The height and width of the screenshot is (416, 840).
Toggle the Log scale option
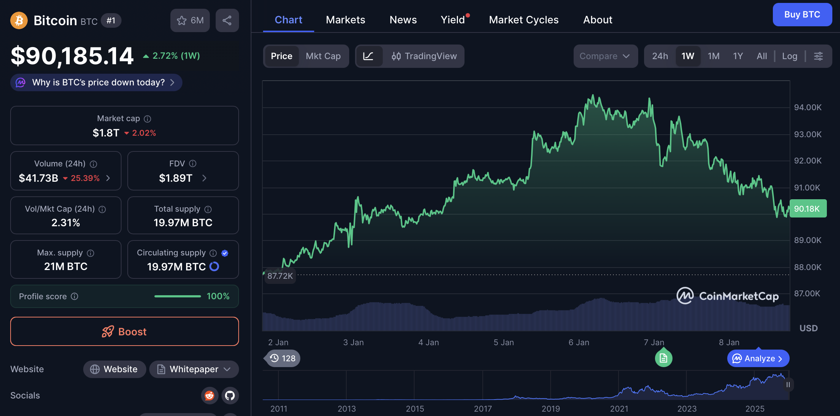789,56
